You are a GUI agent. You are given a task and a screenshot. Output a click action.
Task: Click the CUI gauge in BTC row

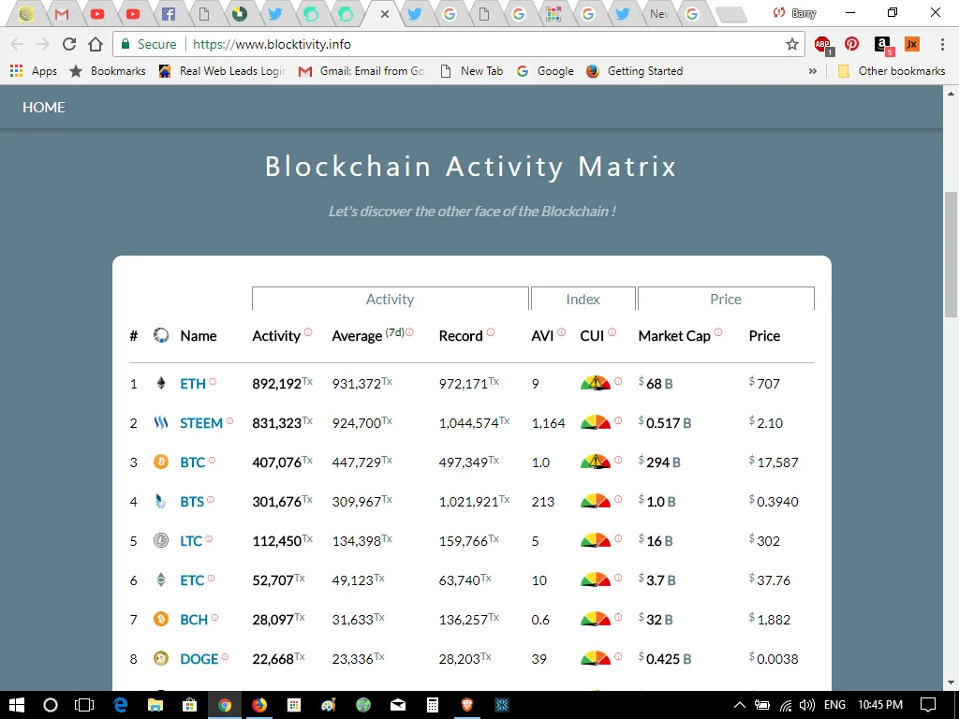[595, 462]
